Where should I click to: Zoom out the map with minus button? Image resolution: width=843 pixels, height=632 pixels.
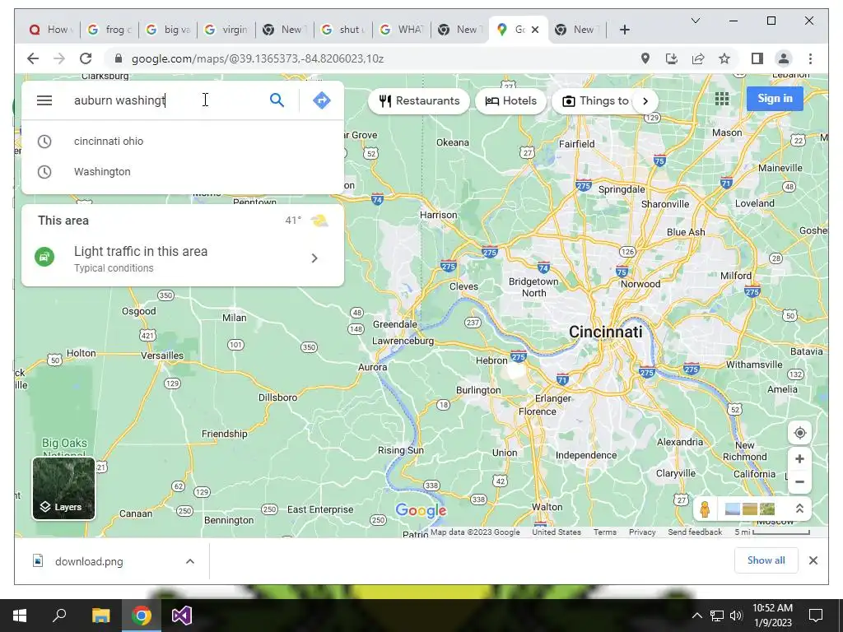tap(799, 482)
